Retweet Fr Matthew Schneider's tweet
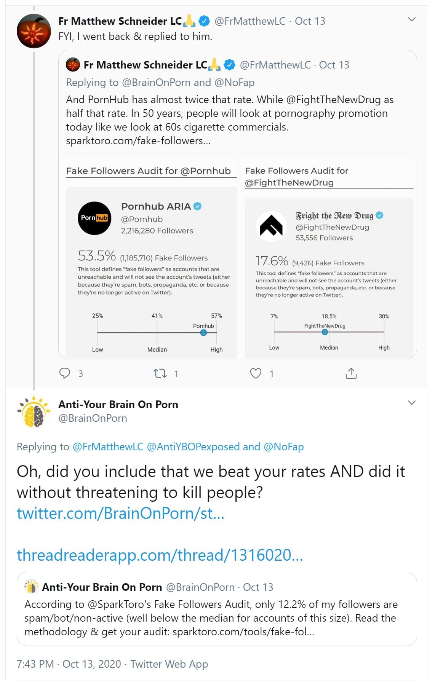Viewport: 435px width, 681px height. 160,373
